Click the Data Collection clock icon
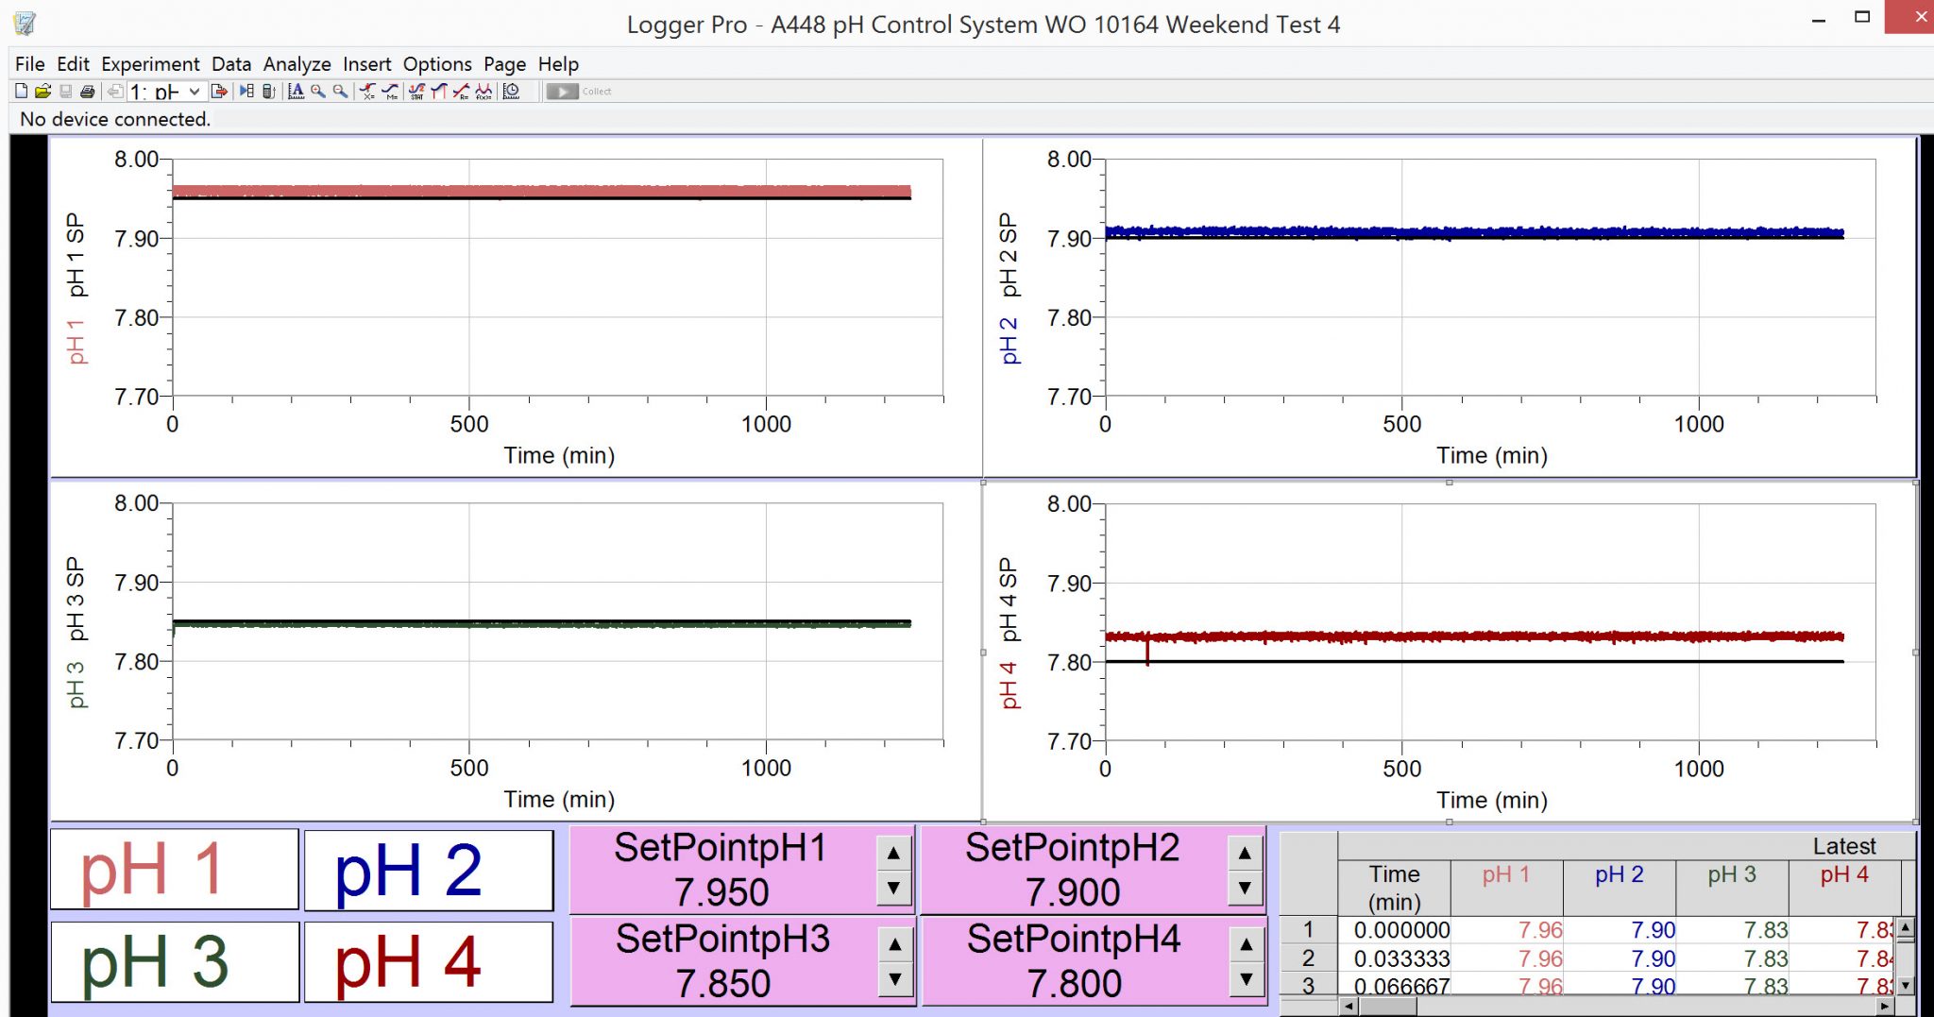Screen dimensions: 1934x1017 (511, 92)
